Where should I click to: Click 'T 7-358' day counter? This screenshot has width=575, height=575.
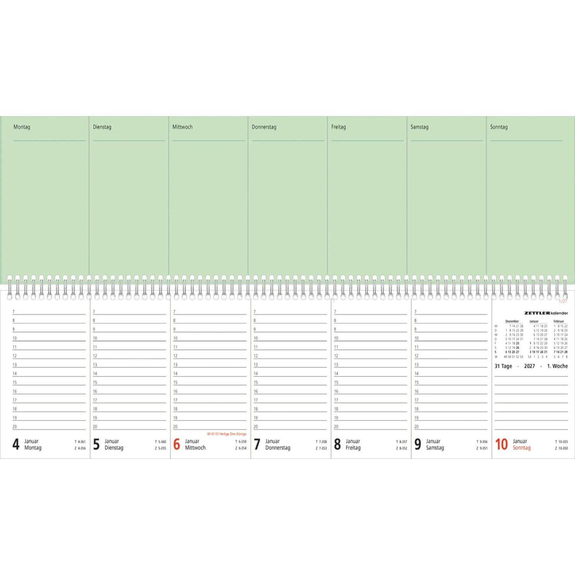321,442
